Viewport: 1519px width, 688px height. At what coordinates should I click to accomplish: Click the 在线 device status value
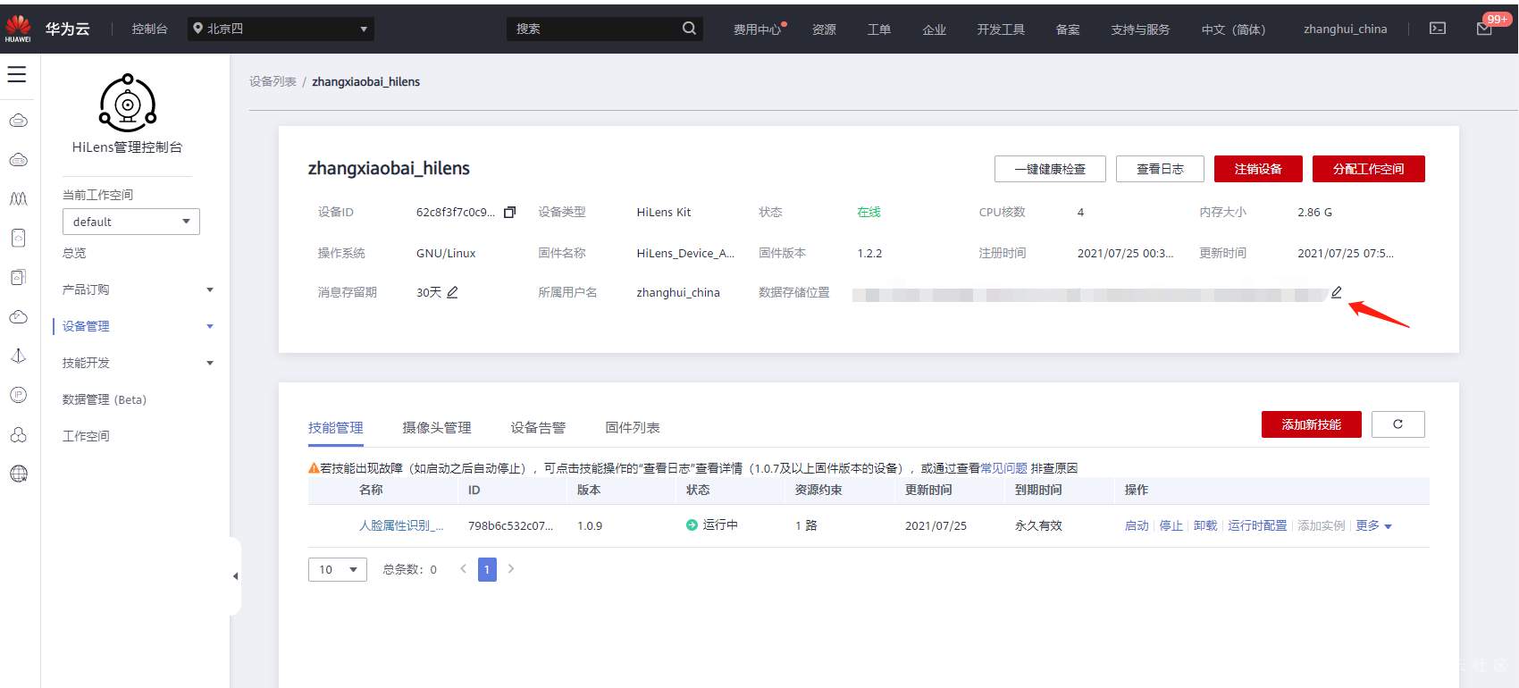point(869,213)
